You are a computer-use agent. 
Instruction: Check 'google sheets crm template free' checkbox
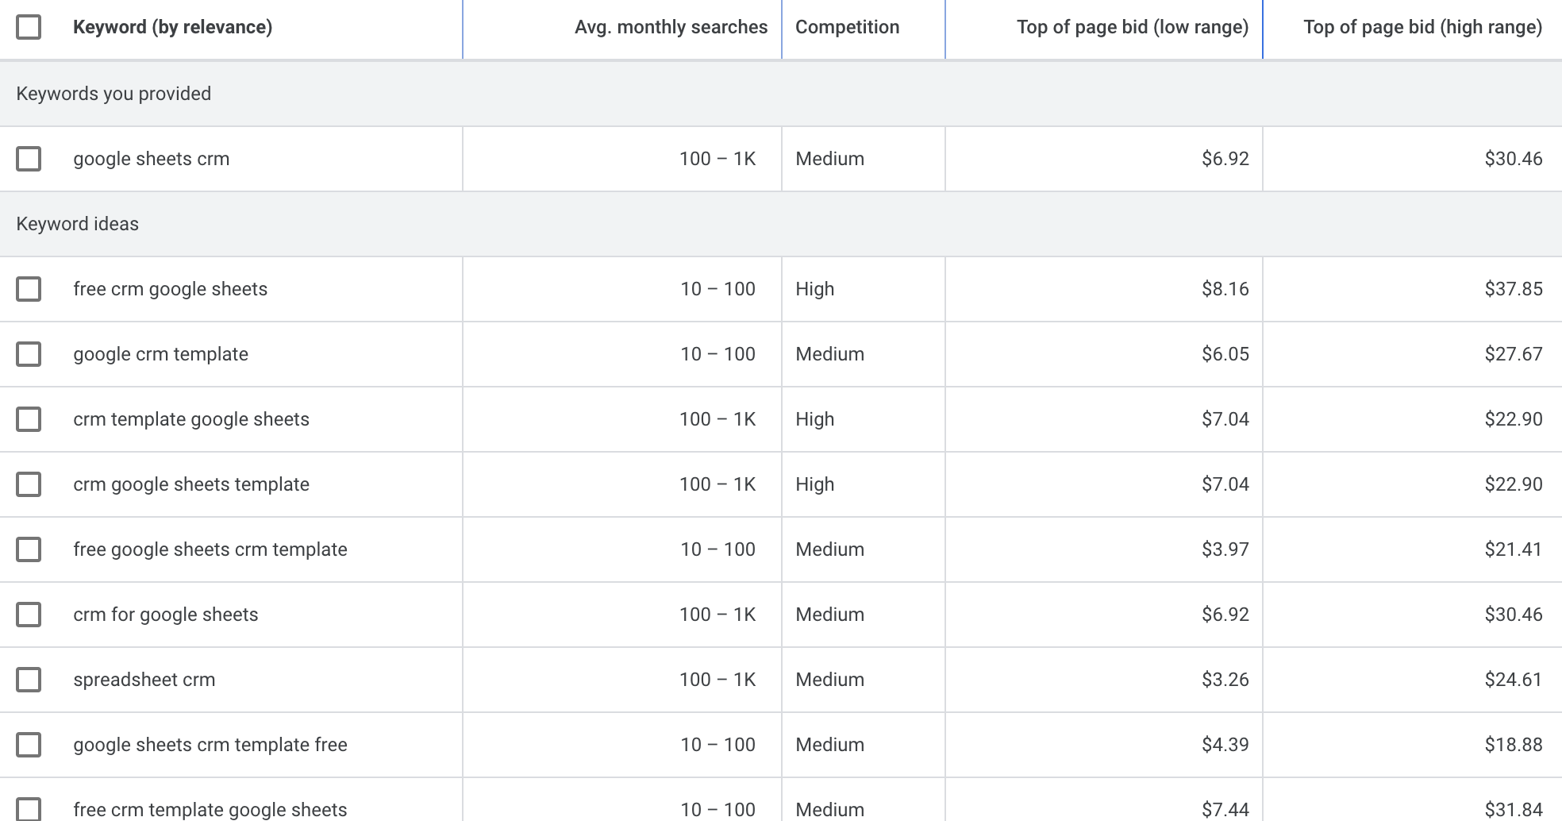point(29,745)
